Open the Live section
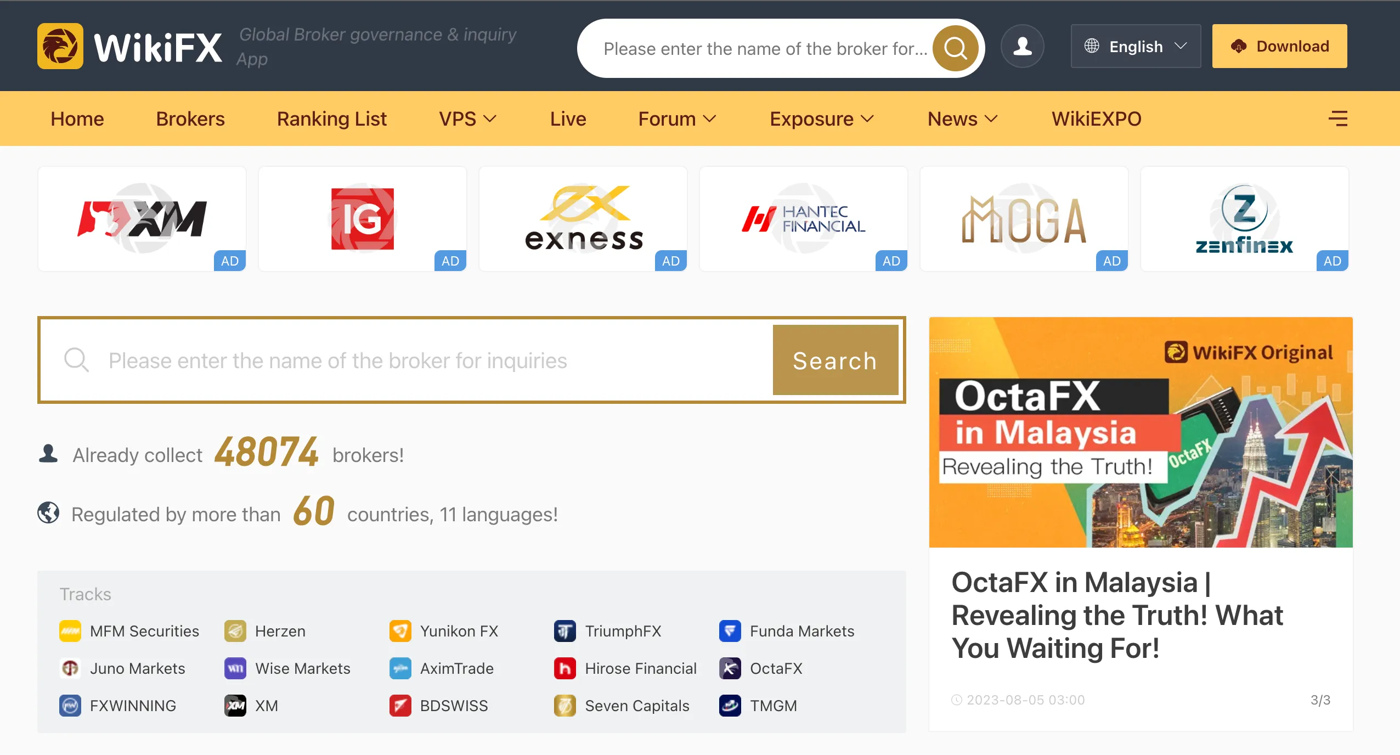Screen dimensions: 1400x755 coord(568,119)
